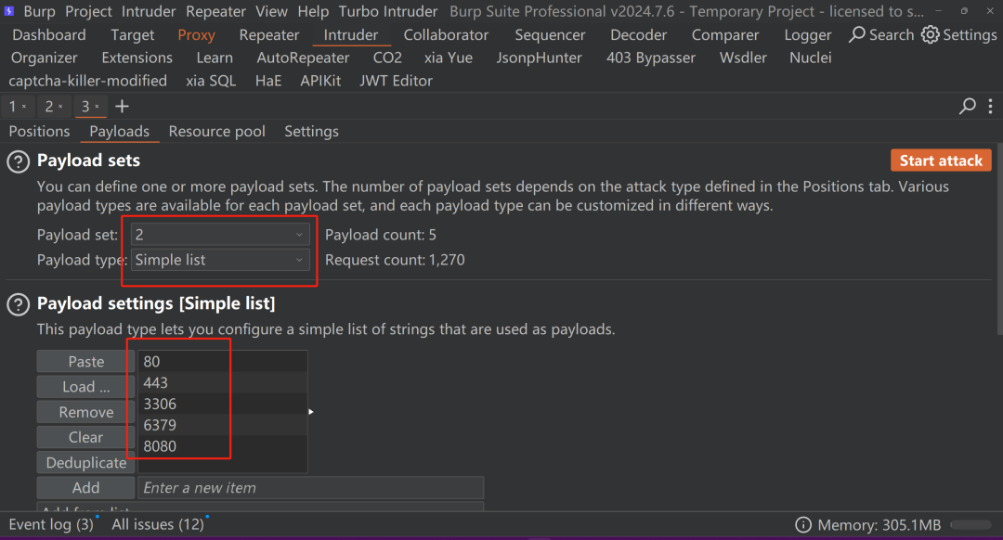The width and height of the screenshot is (1003, 540).
Task: Select payload 3306 in the list
Action: coord(223,404)
